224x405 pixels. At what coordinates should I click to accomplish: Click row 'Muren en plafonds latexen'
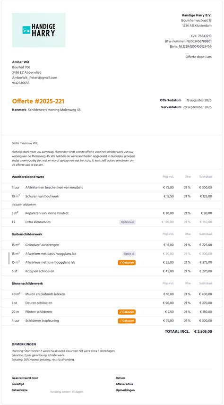112,294
